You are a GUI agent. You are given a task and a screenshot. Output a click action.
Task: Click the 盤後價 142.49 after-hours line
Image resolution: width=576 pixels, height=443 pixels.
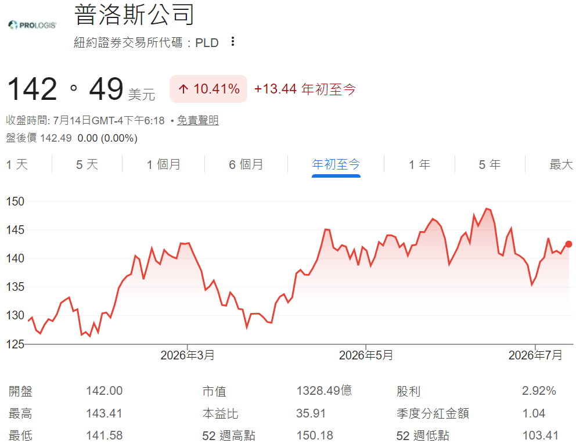point(71,138)
